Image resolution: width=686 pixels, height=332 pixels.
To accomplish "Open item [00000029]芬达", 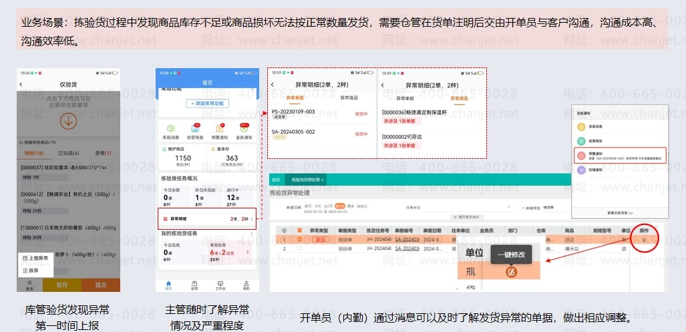I will click(401, 137).
